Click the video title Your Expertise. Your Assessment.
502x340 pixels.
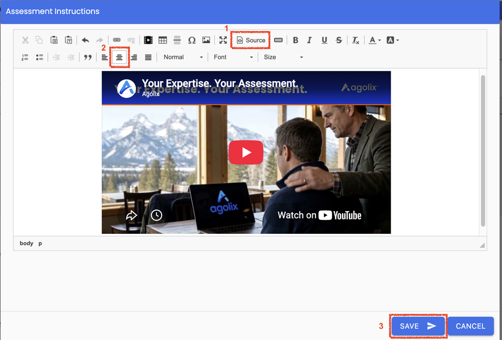tap(220, 83)
